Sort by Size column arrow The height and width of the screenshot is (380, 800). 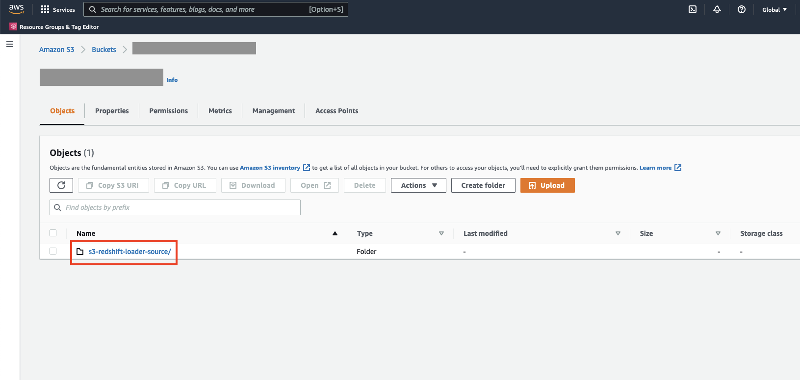click(718, 233)
